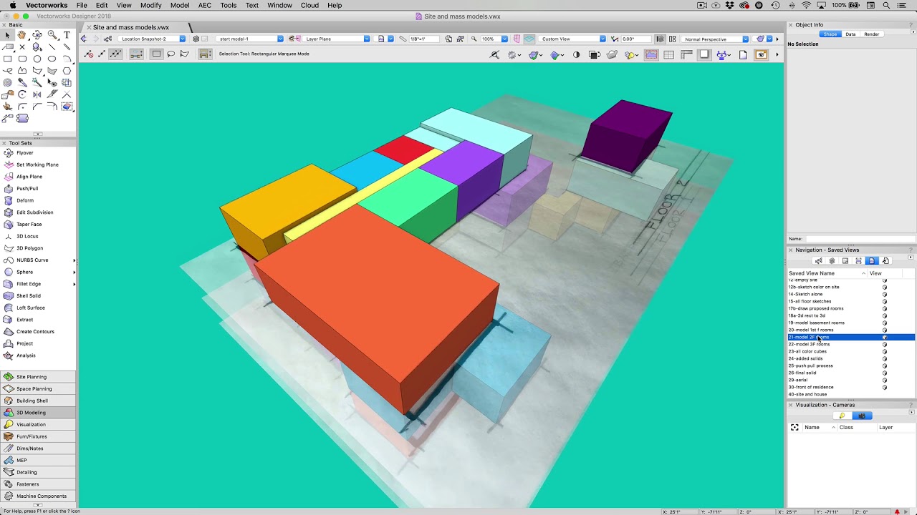917x515 pixels.
Task: Open the Visualization tool set
Action: point(31,424)
